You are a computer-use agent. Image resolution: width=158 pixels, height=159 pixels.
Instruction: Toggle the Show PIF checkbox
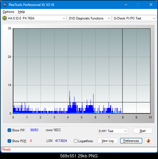click(9, 130)
